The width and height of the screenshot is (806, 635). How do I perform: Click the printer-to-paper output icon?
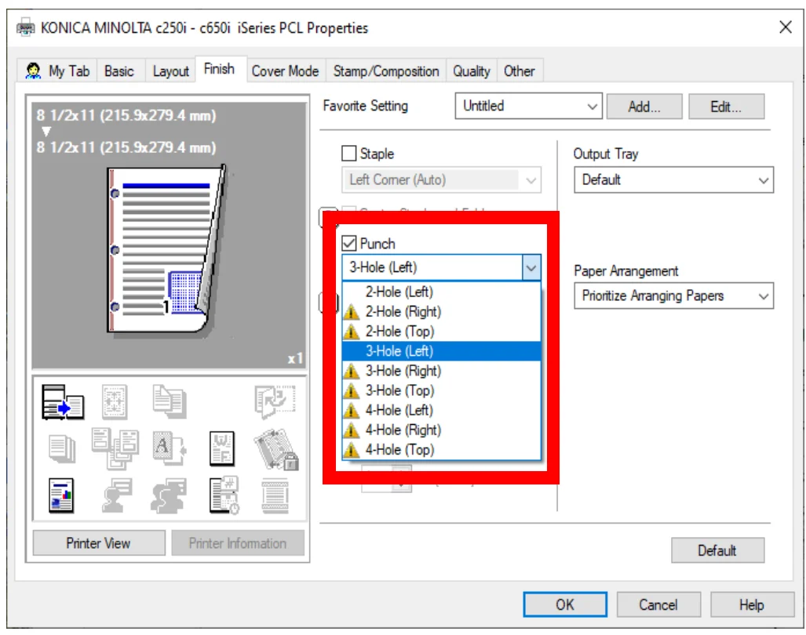[63, 402]
